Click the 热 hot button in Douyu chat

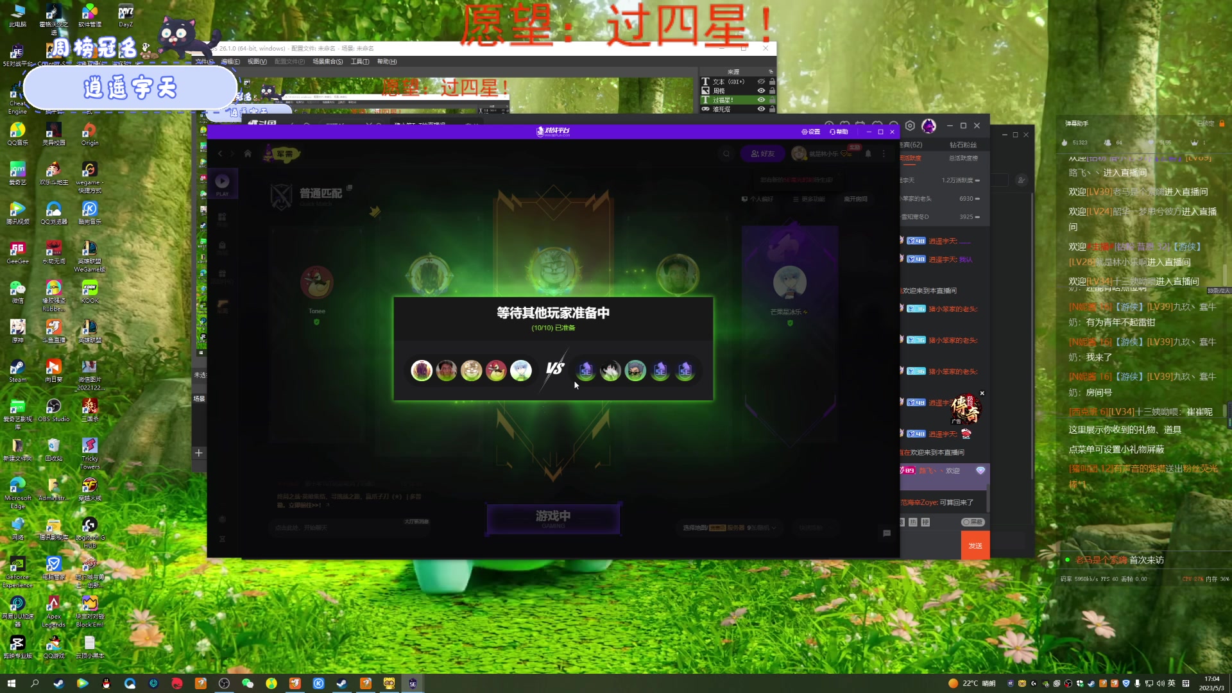pyautogui.click(x=914, y=522)
